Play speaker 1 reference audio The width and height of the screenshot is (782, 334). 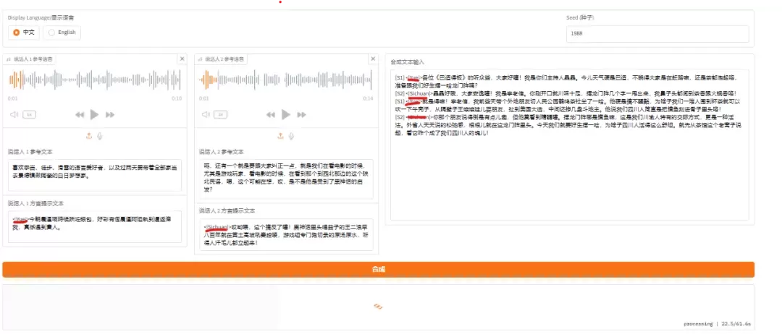click(x=94, y=115)
